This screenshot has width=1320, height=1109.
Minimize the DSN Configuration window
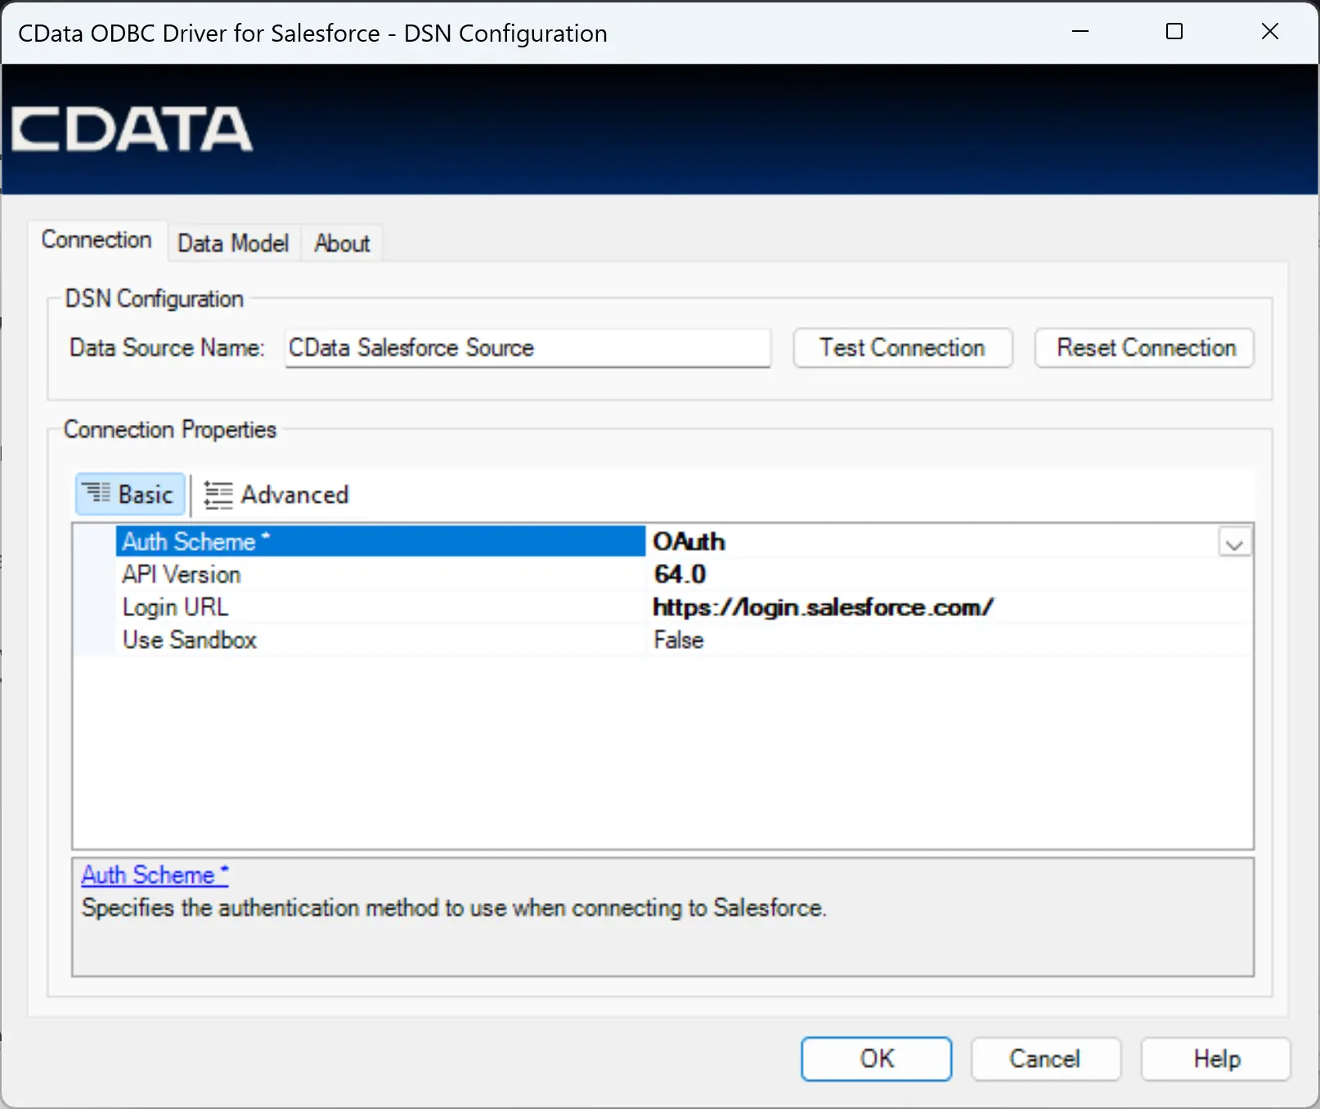pos(1080,32)
